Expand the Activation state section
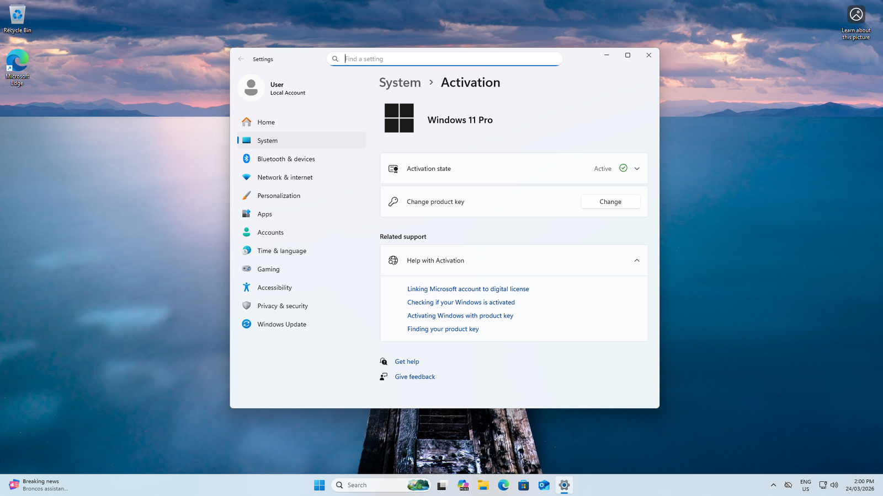 (636, 169)
